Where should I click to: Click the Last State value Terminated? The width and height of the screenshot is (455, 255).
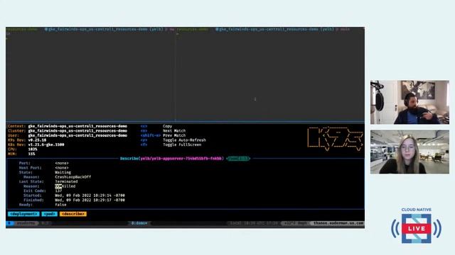pos(66,182)
